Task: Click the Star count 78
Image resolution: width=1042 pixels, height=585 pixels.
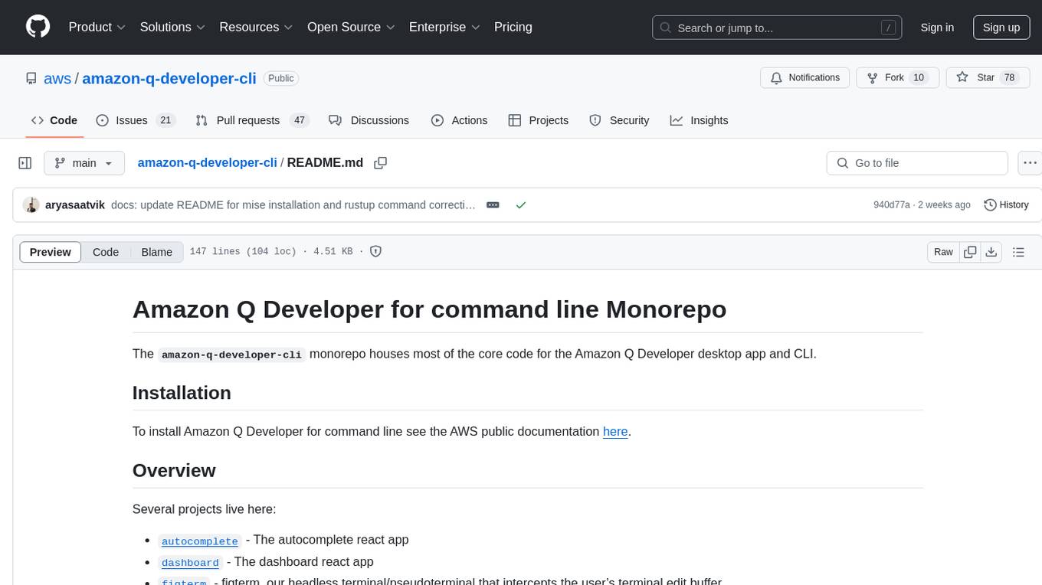Action: (1009, 77)
